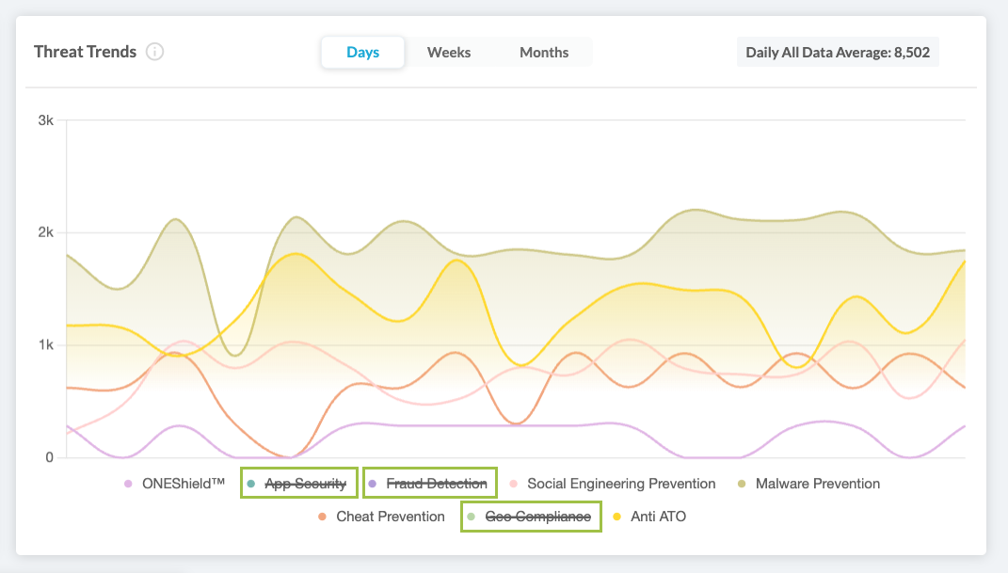Select the Months view tab
The height and width of the screenshot is (573, 1008).
tap(544, 53)
